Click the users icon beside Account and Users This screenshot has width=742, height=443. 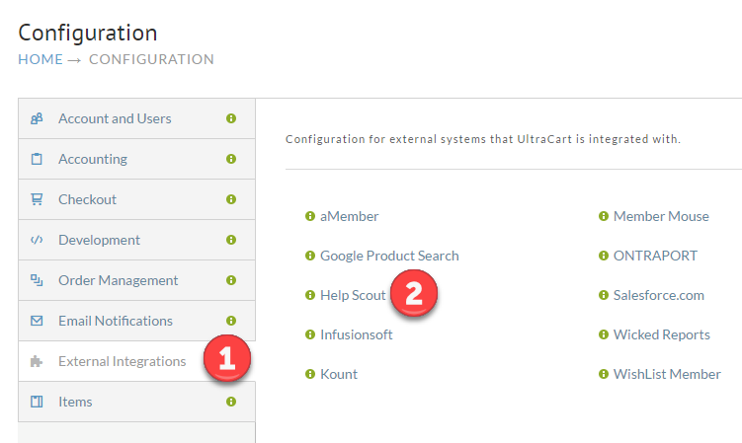point(37,118)
